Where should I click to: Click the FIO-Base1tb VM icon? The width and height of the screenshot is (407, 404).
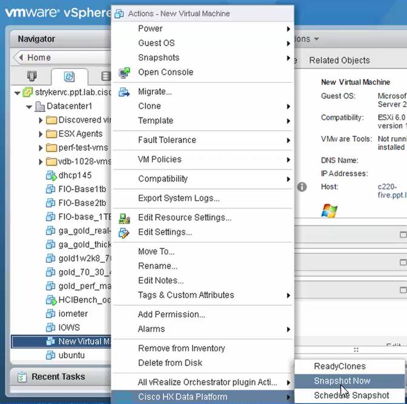point(51,189)
